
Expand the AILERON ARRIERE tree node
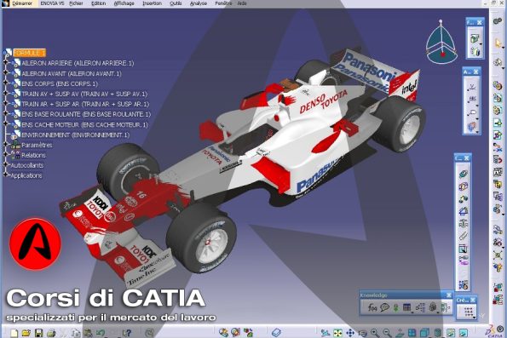5,63
